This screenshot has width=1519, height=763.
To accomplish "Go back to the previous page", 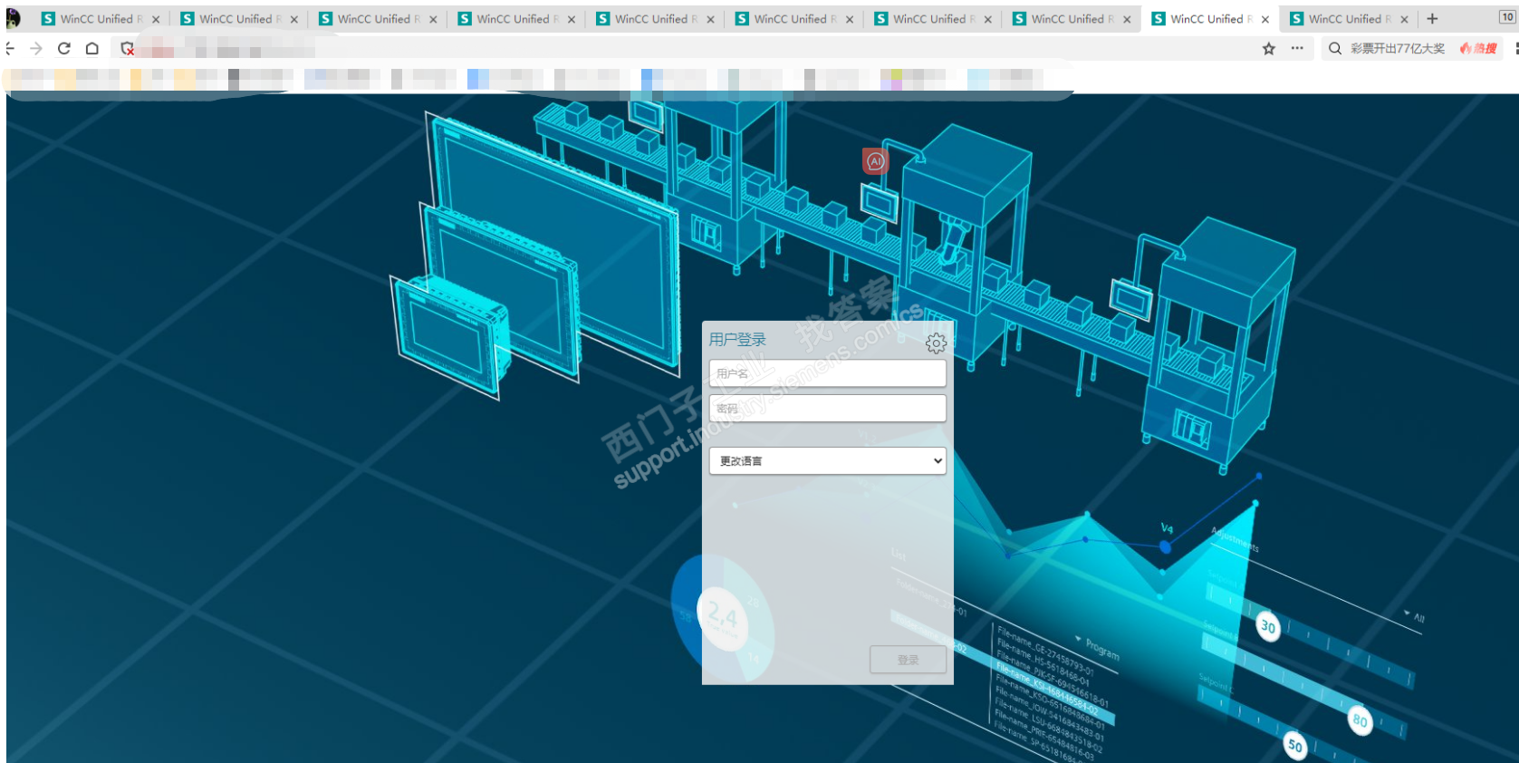I will click(10, 48).
